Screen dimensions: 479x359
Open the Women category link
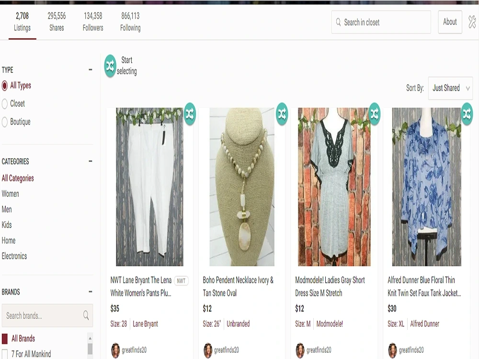[x=11, y=194]
